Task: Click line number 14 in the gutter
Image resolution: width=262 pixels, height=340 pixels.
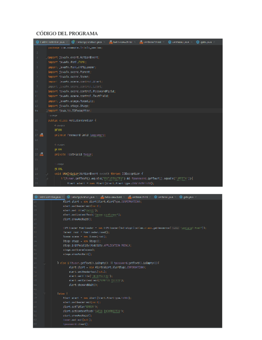Action: pos(37,110)
